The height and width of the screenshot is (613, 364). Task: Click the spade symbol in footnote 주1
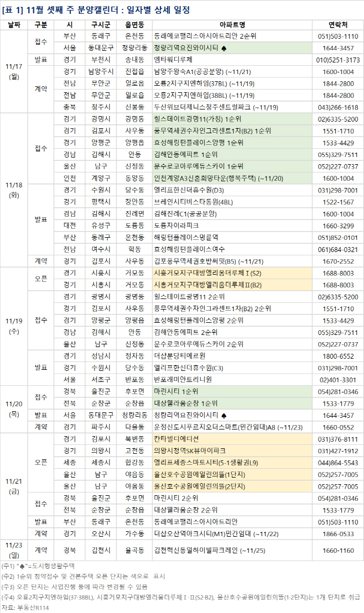click(22, 565)
